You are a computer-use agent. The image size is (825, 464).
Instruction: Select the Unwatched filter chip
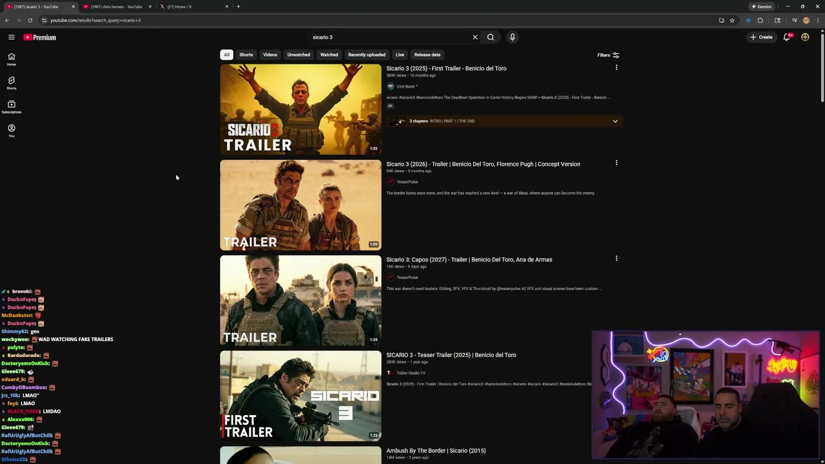[298, 55]
